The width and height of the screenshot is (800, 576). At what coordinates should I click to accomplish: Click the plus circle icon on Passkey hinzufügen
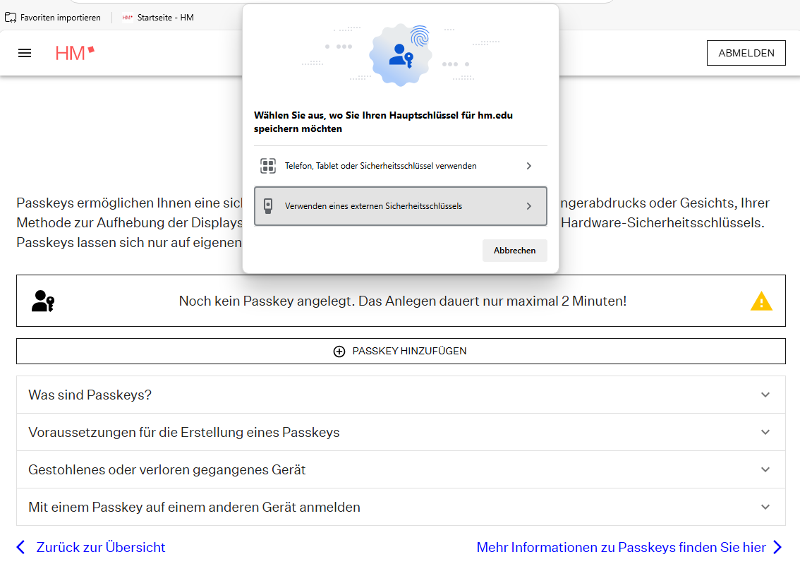(x=339, y=352)
